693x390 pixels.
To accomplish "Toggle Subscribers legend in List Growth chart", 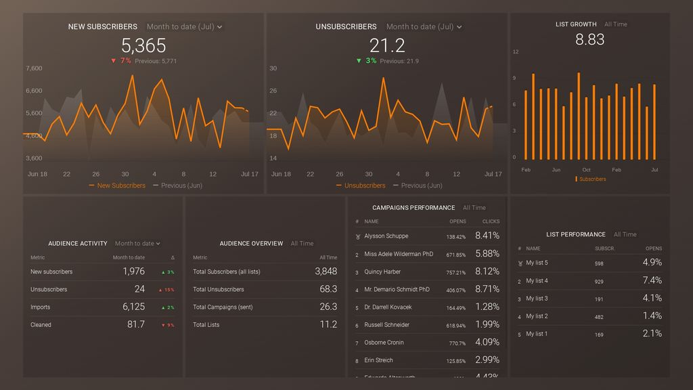I will tap(590, 179).
